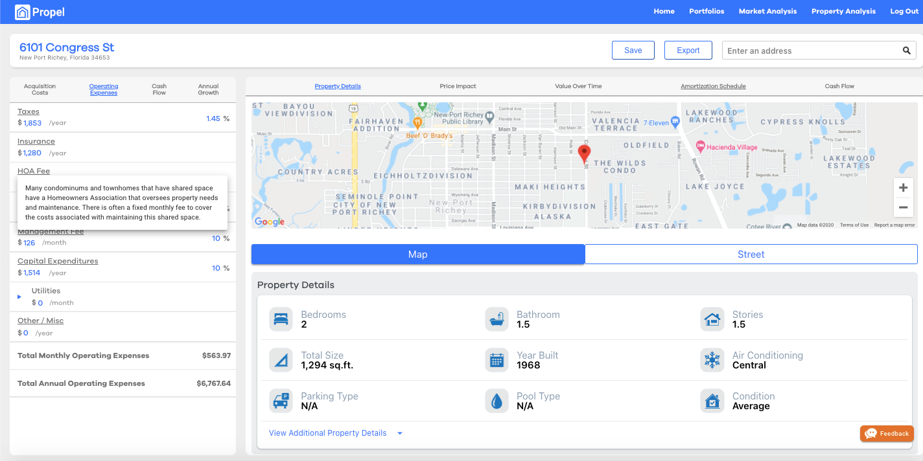Click the Air Conditioning snowflake icon
This screenshot has height=461, width=923.
tap(712, 360)
